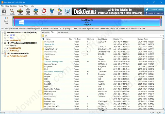The image size is (165, 114).
Task: Click the up-folder arrow in Name header
Action: [43, 39]
